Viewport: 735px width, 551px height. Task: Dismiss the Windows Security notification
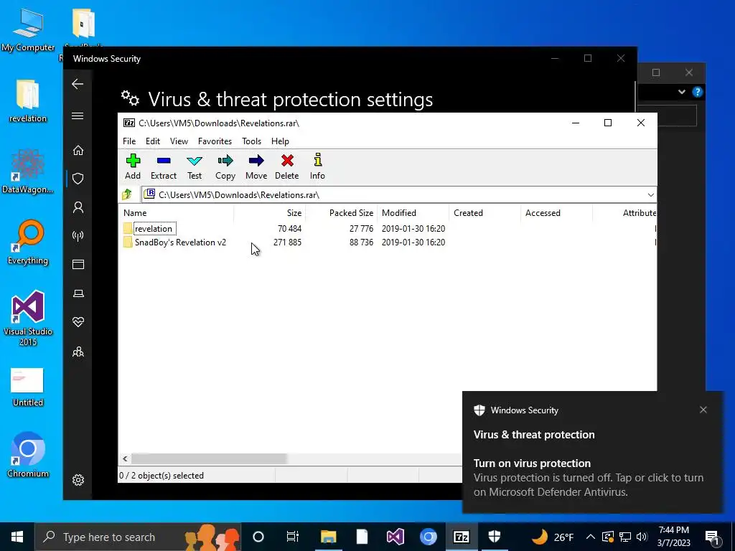click(703, 410)
